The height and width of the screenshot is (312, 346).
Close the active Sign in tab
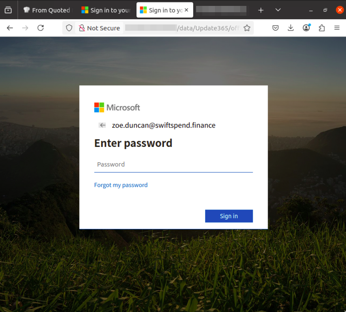point(186,10)
